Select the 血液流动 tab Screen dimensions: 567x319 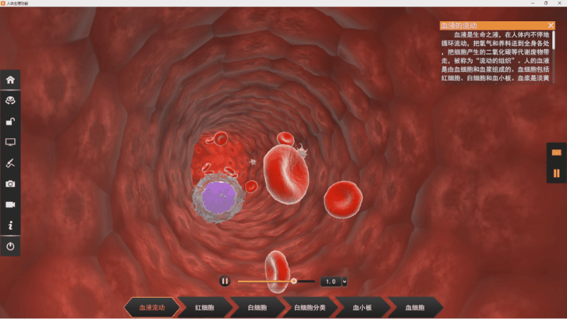152,308
